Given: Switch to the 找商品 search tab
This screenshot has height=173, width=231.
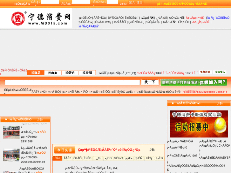Looking at the screenshot, I should (x=36, y=73).
